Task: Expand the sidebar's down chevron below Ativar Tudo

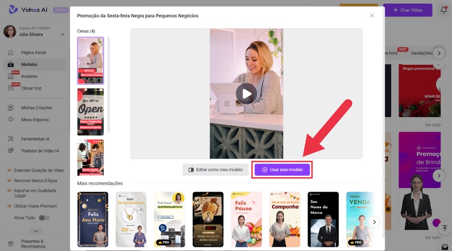Action: 36,231
